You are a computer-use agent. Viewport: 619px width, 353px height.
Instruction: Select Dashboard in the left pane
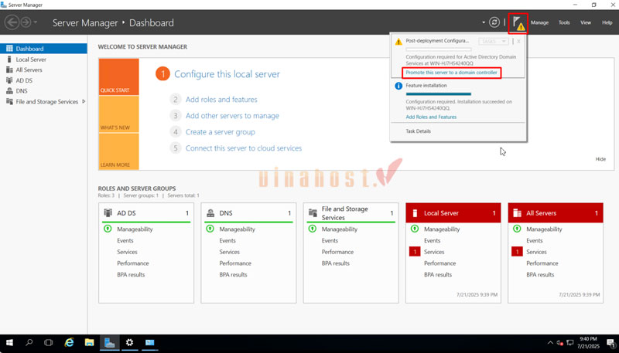43,49
